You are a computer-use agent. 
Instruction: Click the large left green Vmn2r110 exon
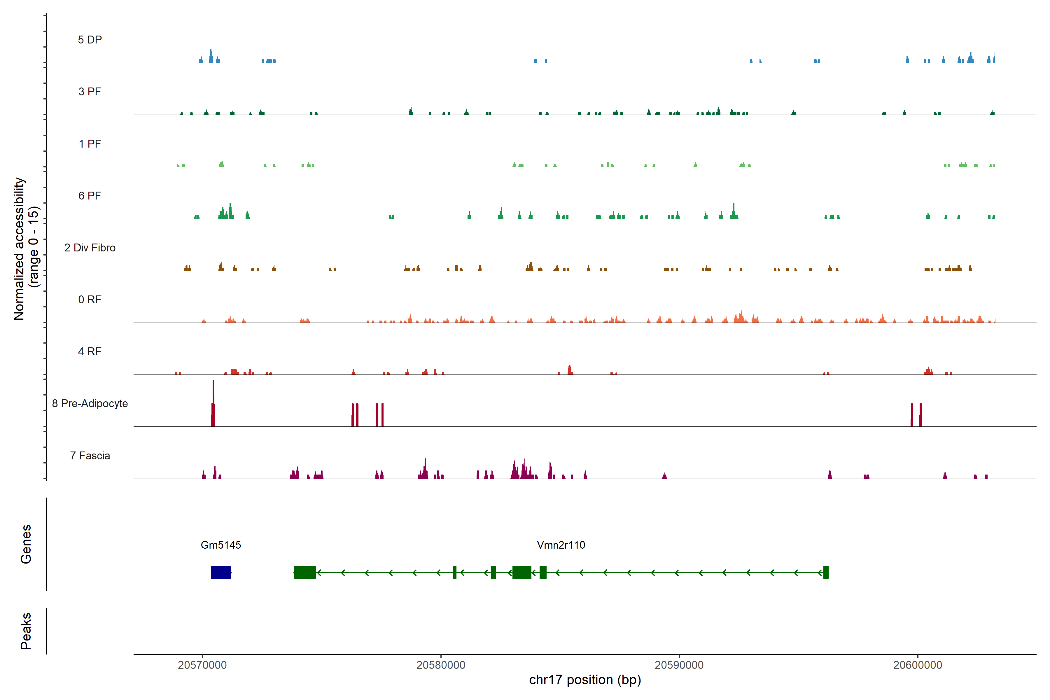[304, 572]
